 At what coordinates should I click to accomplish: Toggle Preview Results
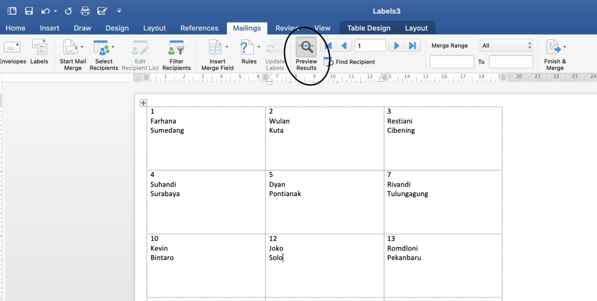306,55
